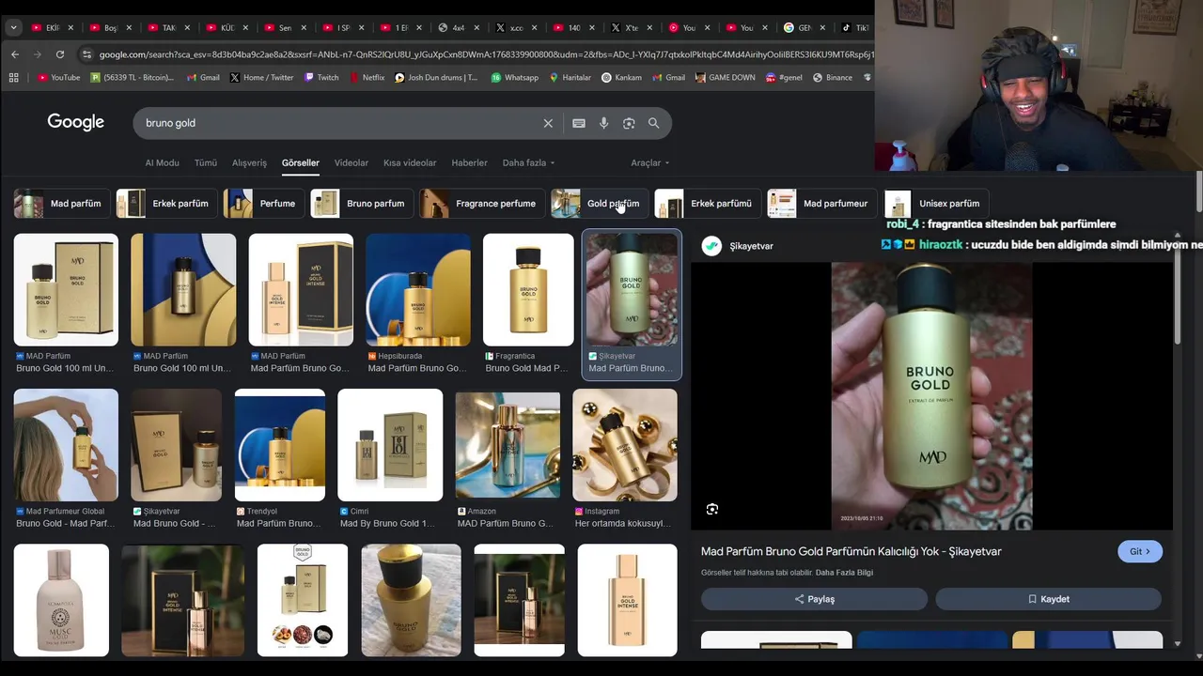Image resolution: width=1203 pixels, height=676 pixels.
Task: Filter by Mad parfüm chip
Action: (x=61, y=204)
